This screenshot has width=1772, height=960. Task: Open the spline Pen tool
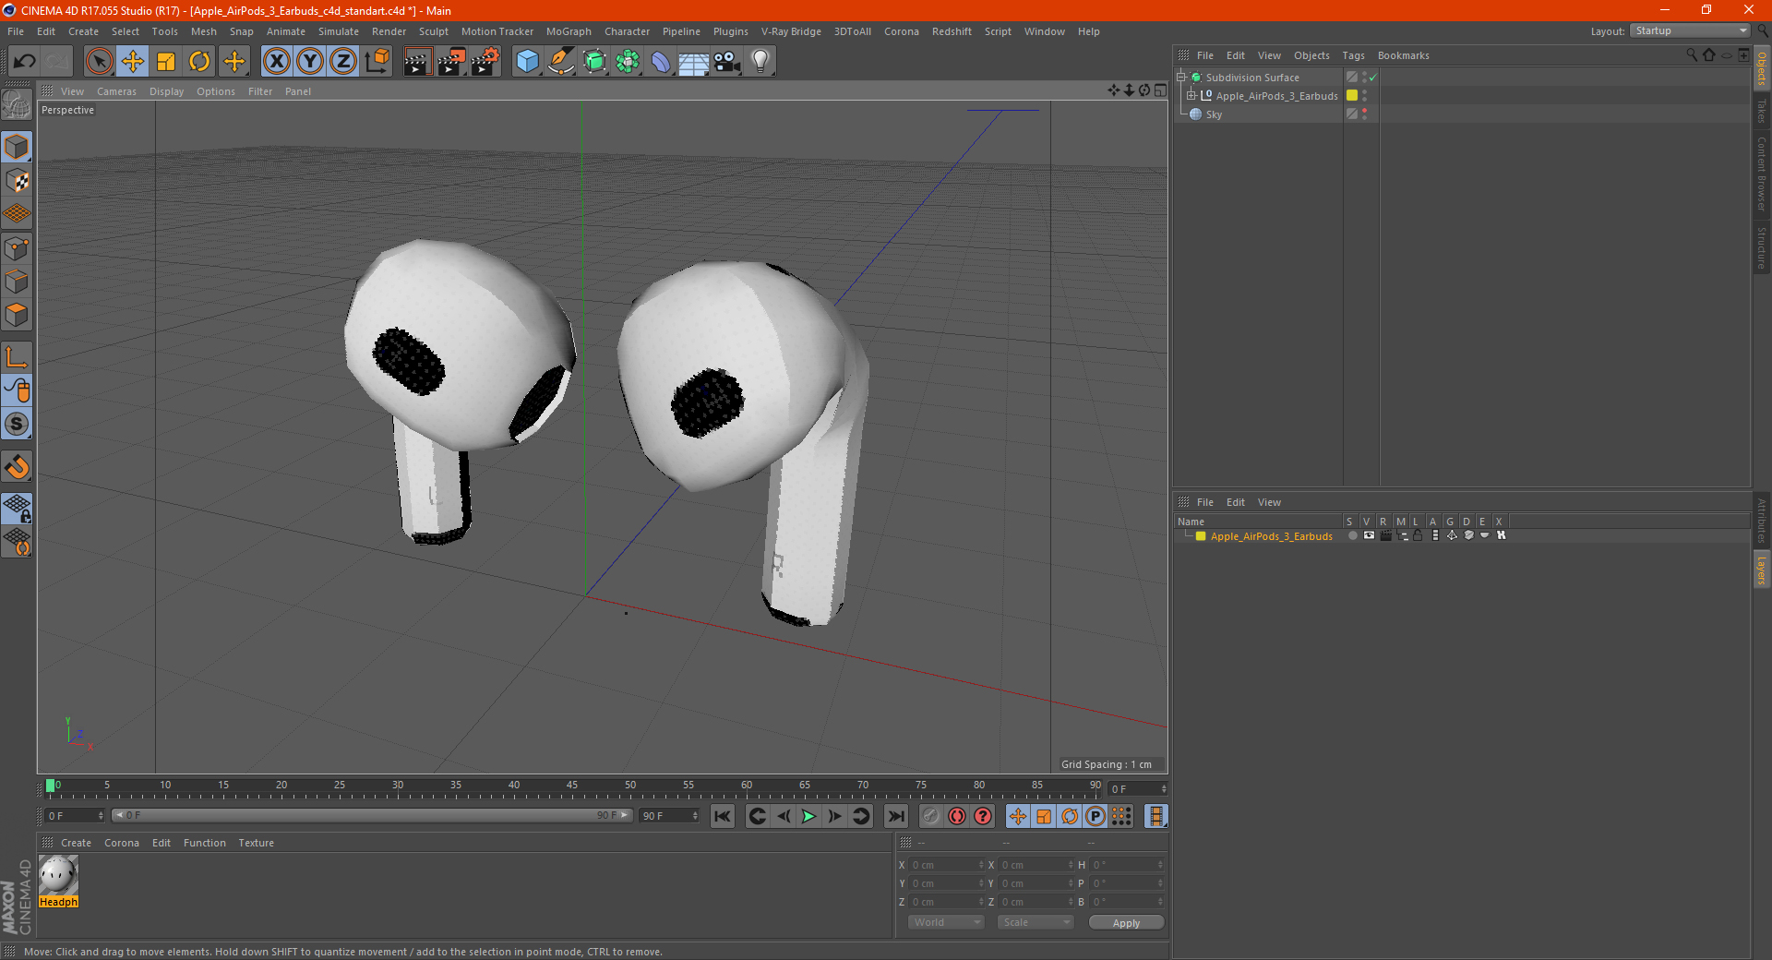point(561,62)
